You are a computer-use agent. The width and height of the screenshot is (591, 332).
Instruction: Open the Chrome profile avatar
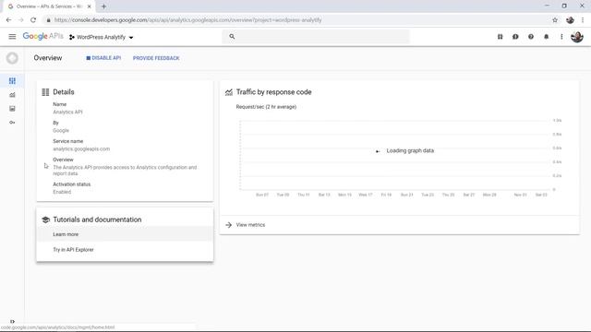click(570, 20)
